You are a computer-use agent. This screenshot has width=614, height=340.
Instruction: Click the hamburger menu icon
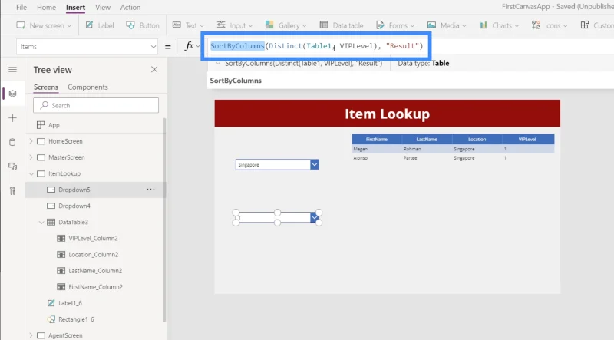(x=12, y=70)
